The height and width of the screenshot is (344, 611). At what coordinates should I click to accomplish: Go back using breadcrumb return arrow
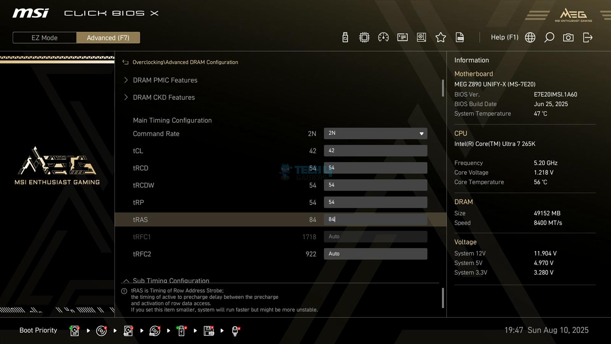pyautogui.click(x=125, y=62)
